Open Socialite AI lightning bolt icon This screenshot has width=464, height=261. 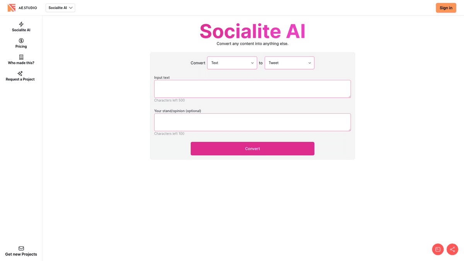(21, 24)
